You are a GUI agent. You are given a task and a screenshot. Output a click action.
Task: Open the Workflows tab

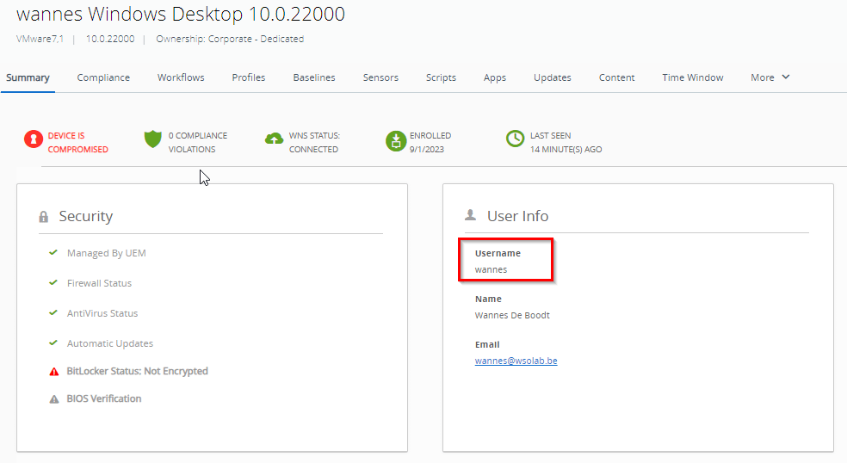click(x=181, y=77)
